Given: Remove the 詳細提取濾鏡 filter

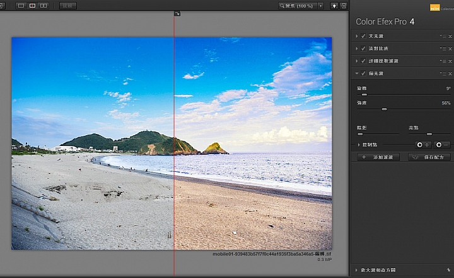Looking at the screenshot, I should 450,61.
